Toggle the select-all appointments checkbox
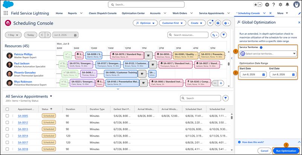 [x=7, y=109]
